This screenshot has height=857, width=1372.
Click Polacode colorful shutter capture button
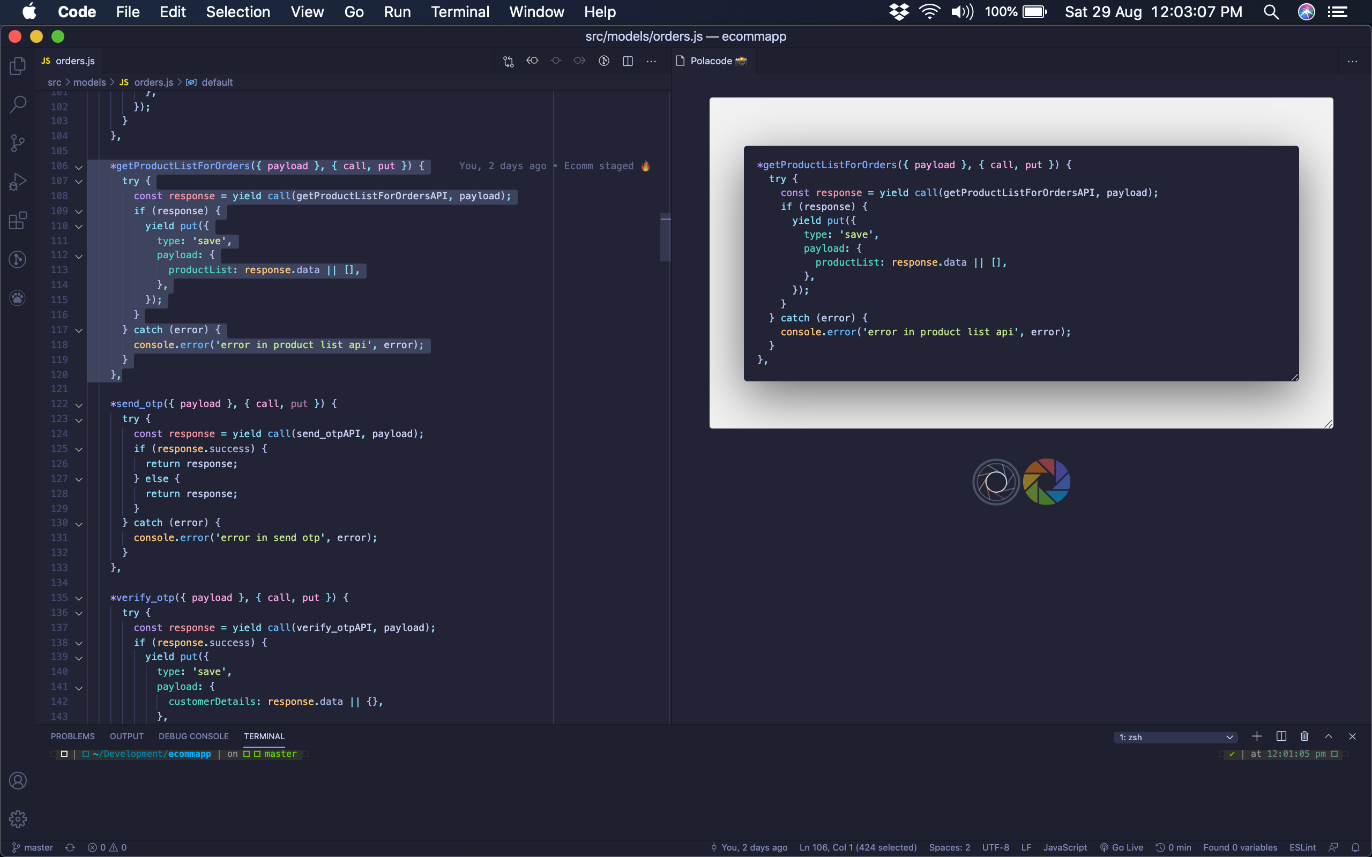pyautogui.click(x=1047, y=482)
